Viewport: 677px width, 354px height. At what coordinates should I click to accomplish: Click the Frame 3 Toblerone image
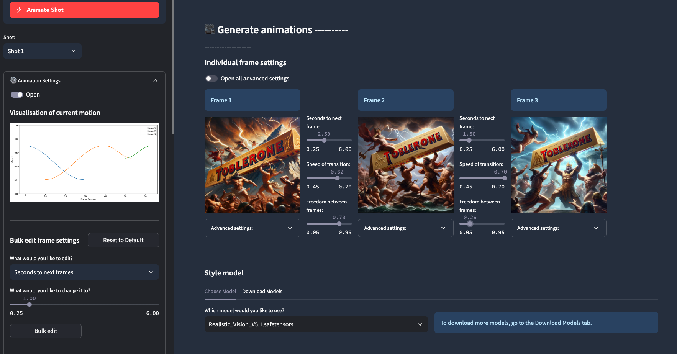point(559,165)
